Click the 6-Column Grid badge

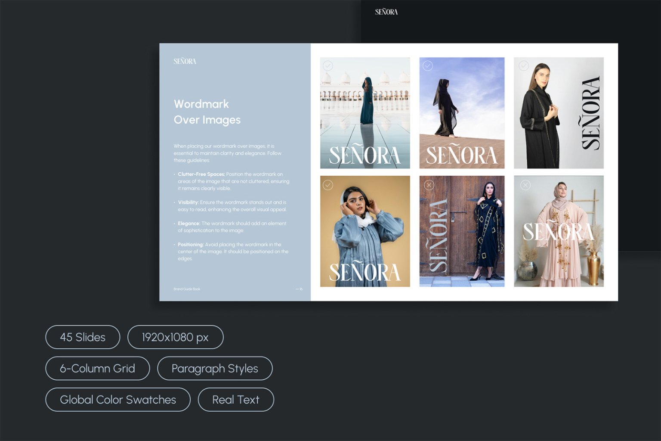(97, 368)
